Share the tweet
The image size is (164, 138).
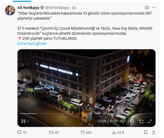tap(153, 132)
